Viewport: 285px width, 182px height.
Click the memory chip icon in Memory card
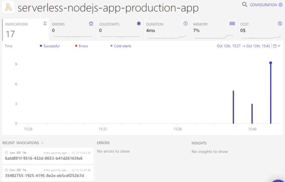tap(232, 24)
